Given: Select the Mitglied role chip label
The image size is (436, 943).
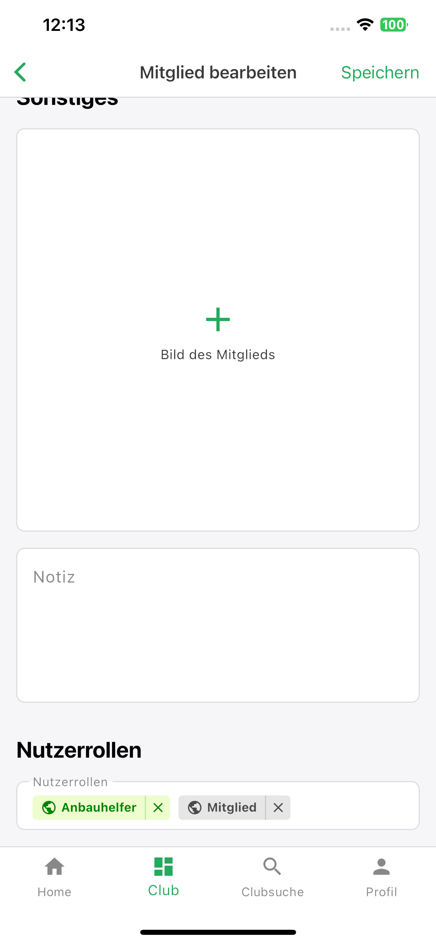Looking at the screenshot, I should pyautogui.click(x=232, y=807).
